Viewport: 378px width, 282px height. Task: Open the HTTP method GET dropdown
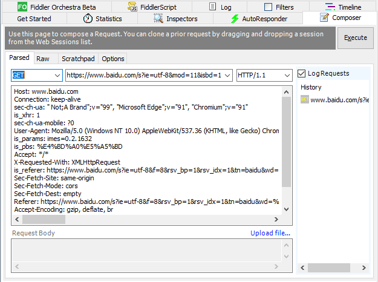point(57,76)
